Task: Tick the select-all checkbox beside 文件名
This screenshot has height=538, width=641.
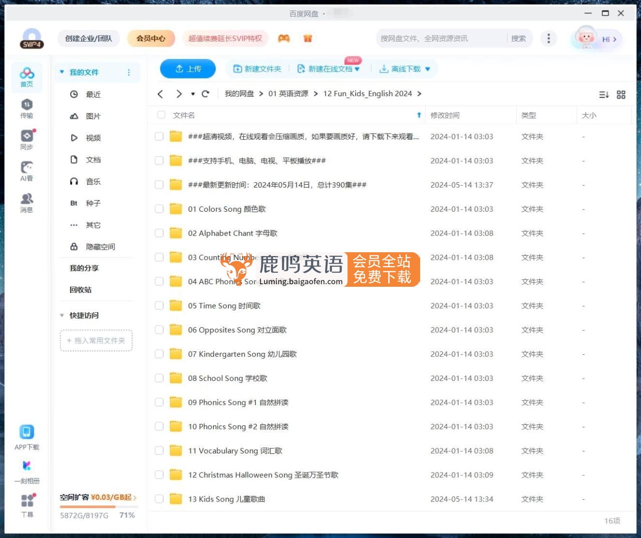Action: [161, 115]
